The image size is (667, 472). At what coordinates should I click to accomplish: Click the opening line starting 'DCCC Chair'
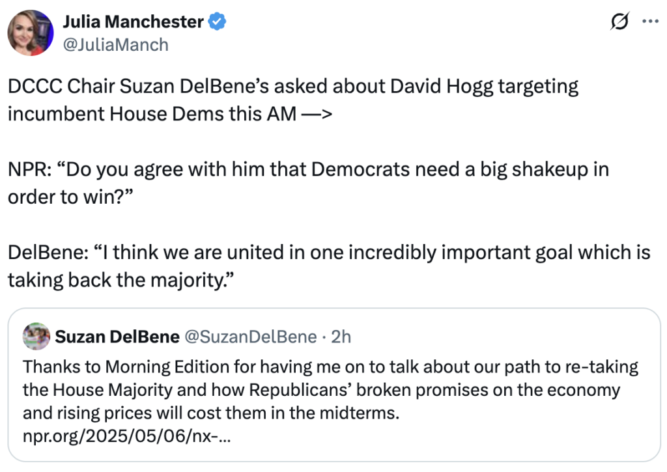coord(293,87)
